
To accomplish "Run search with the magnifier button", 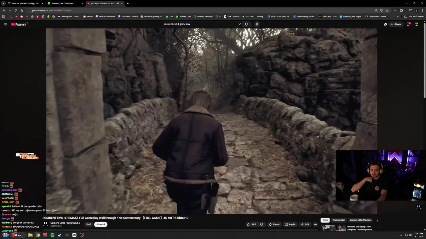I will pos(247,24).
